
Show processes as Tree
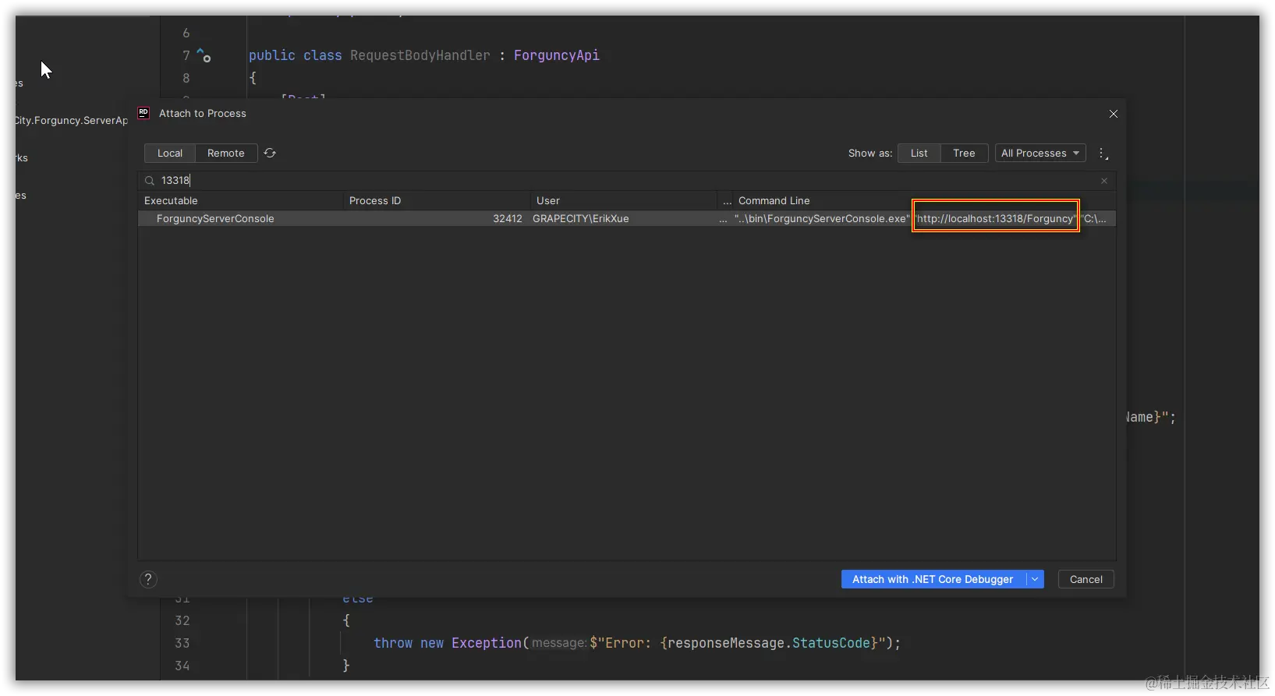pyautogui.click(x=964, y=153)
